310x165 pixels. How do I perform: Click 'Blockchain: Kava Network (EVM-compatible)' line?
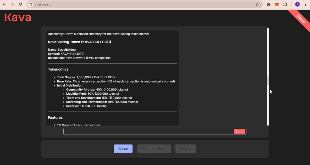(x=80, y=58)
